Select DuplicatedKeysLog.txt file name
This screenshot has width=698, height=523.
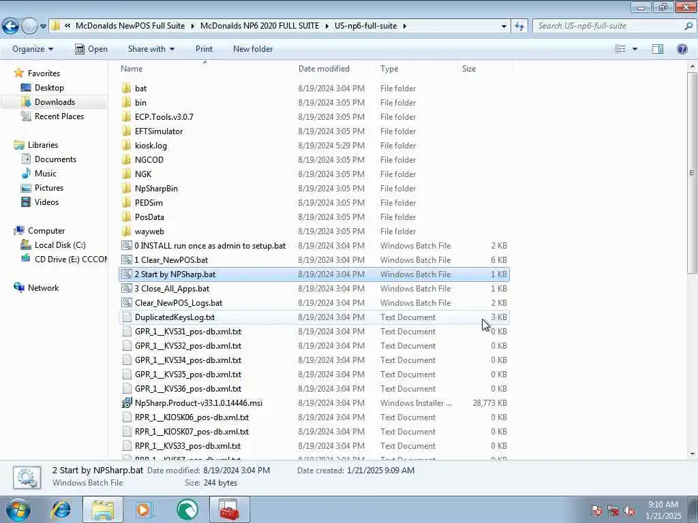[174, 317]
